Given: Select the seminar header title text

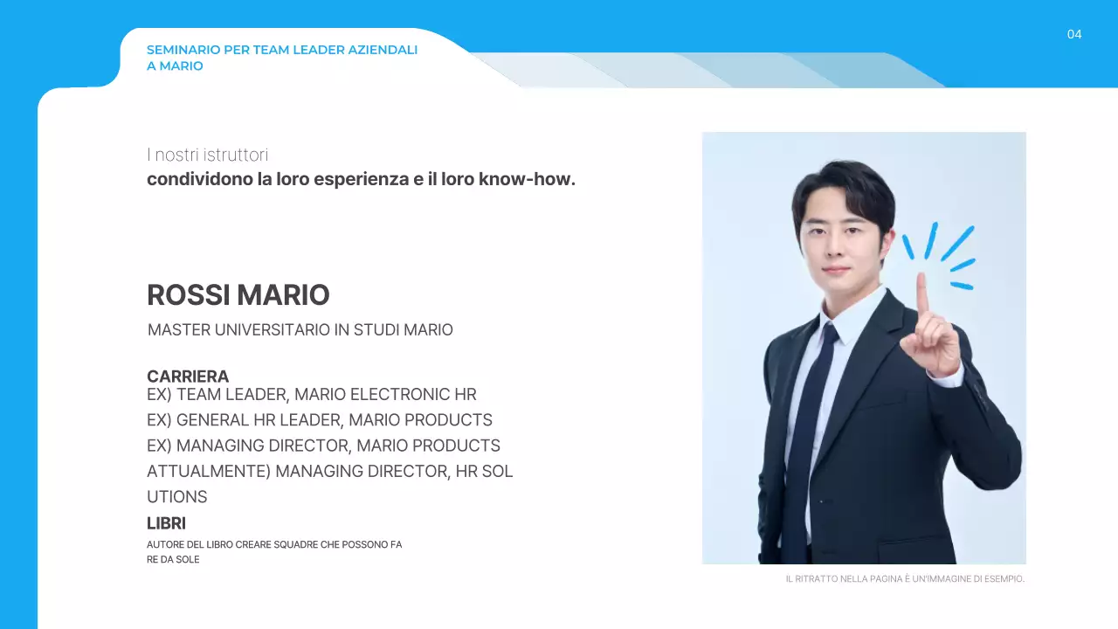Looking at the screenshot, I should click(281, 58).
